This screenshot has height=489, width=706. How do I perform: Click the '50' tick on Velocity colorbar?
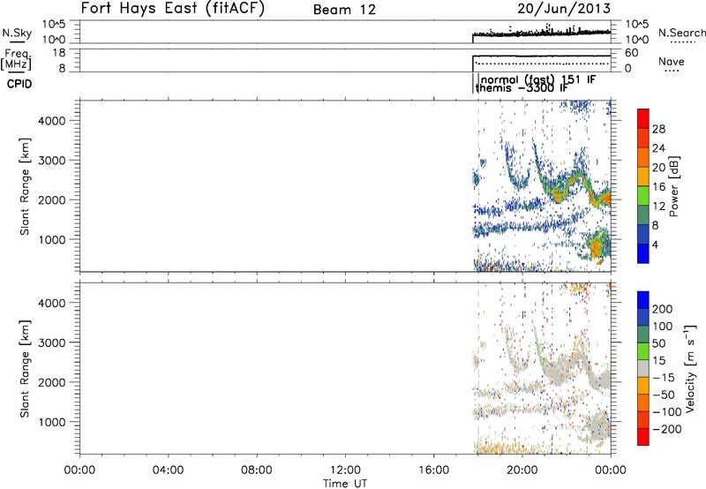[658, 343]
